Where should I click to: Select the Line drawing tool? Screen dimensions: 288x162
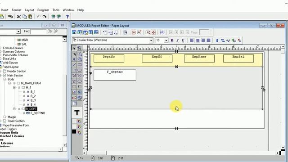pos(74,65)
